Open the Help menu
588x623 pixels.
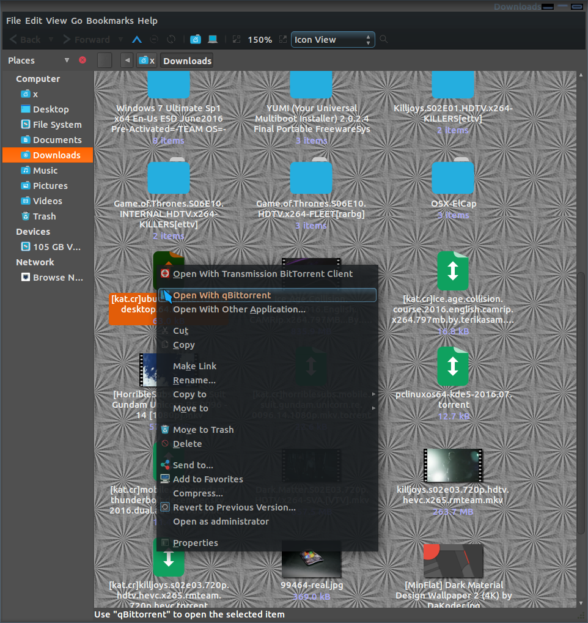coord(147,21)
